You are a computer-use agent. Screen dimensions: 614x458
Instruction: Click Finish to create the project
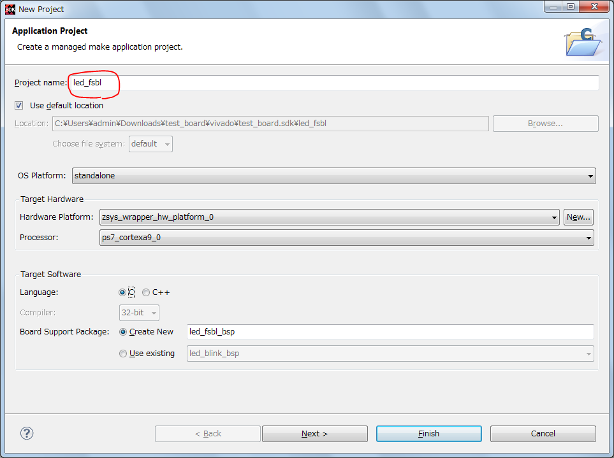tap(428, 434)
